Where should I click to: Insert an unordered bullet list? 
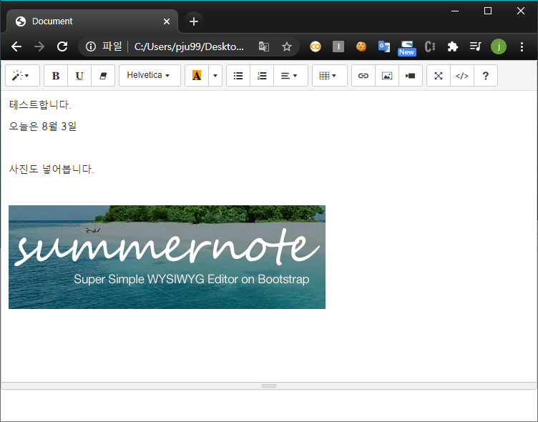tap(238, 76)
